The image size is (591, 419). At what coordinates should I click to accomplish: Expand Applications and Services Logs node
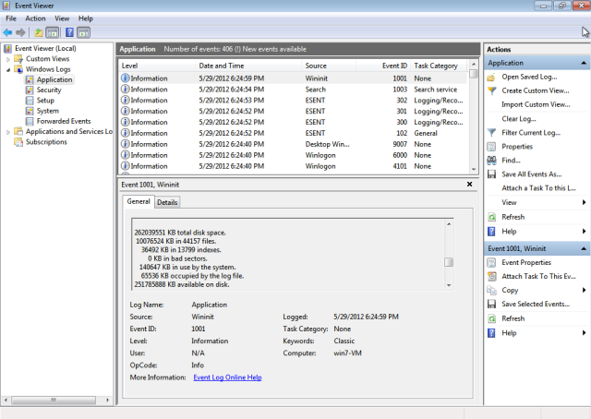click(8, 132)
